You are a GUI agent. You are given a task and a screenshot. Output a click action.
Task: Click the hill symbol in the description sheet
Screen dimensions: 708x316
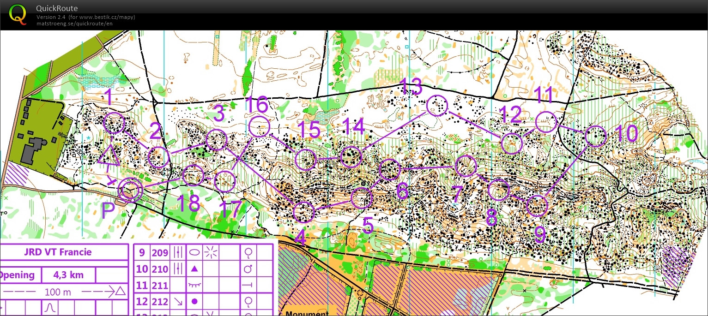(49, 307)
